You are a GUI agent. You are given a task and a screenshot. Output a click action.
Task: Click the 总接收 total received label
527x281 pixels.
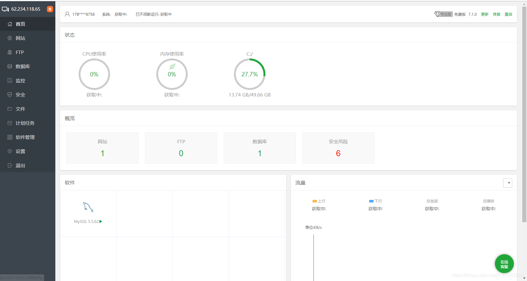tap(489, 201)
